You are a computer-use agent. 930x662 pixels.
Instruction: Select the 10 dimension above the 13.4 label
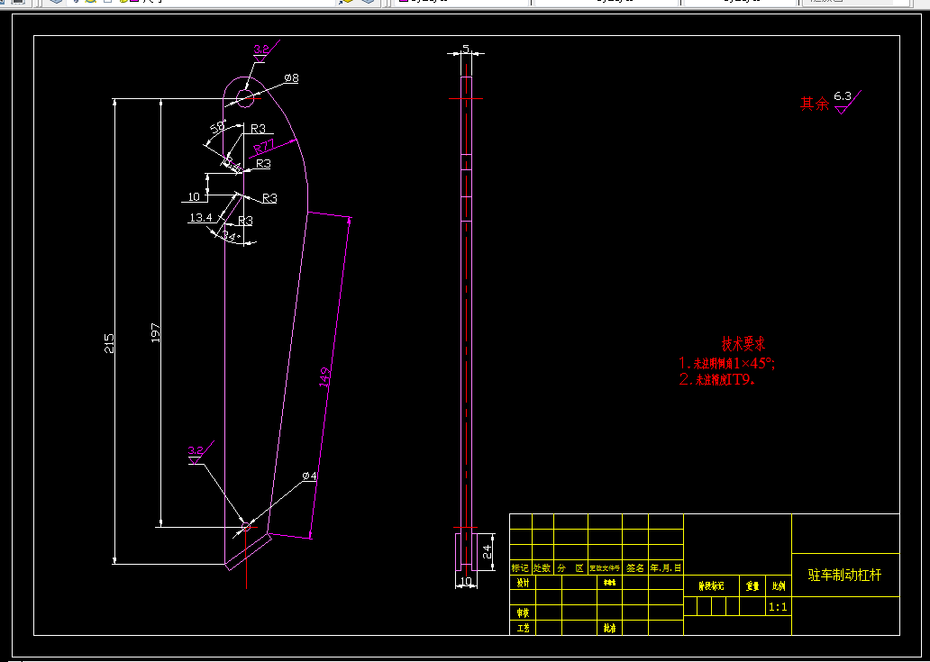194,196
